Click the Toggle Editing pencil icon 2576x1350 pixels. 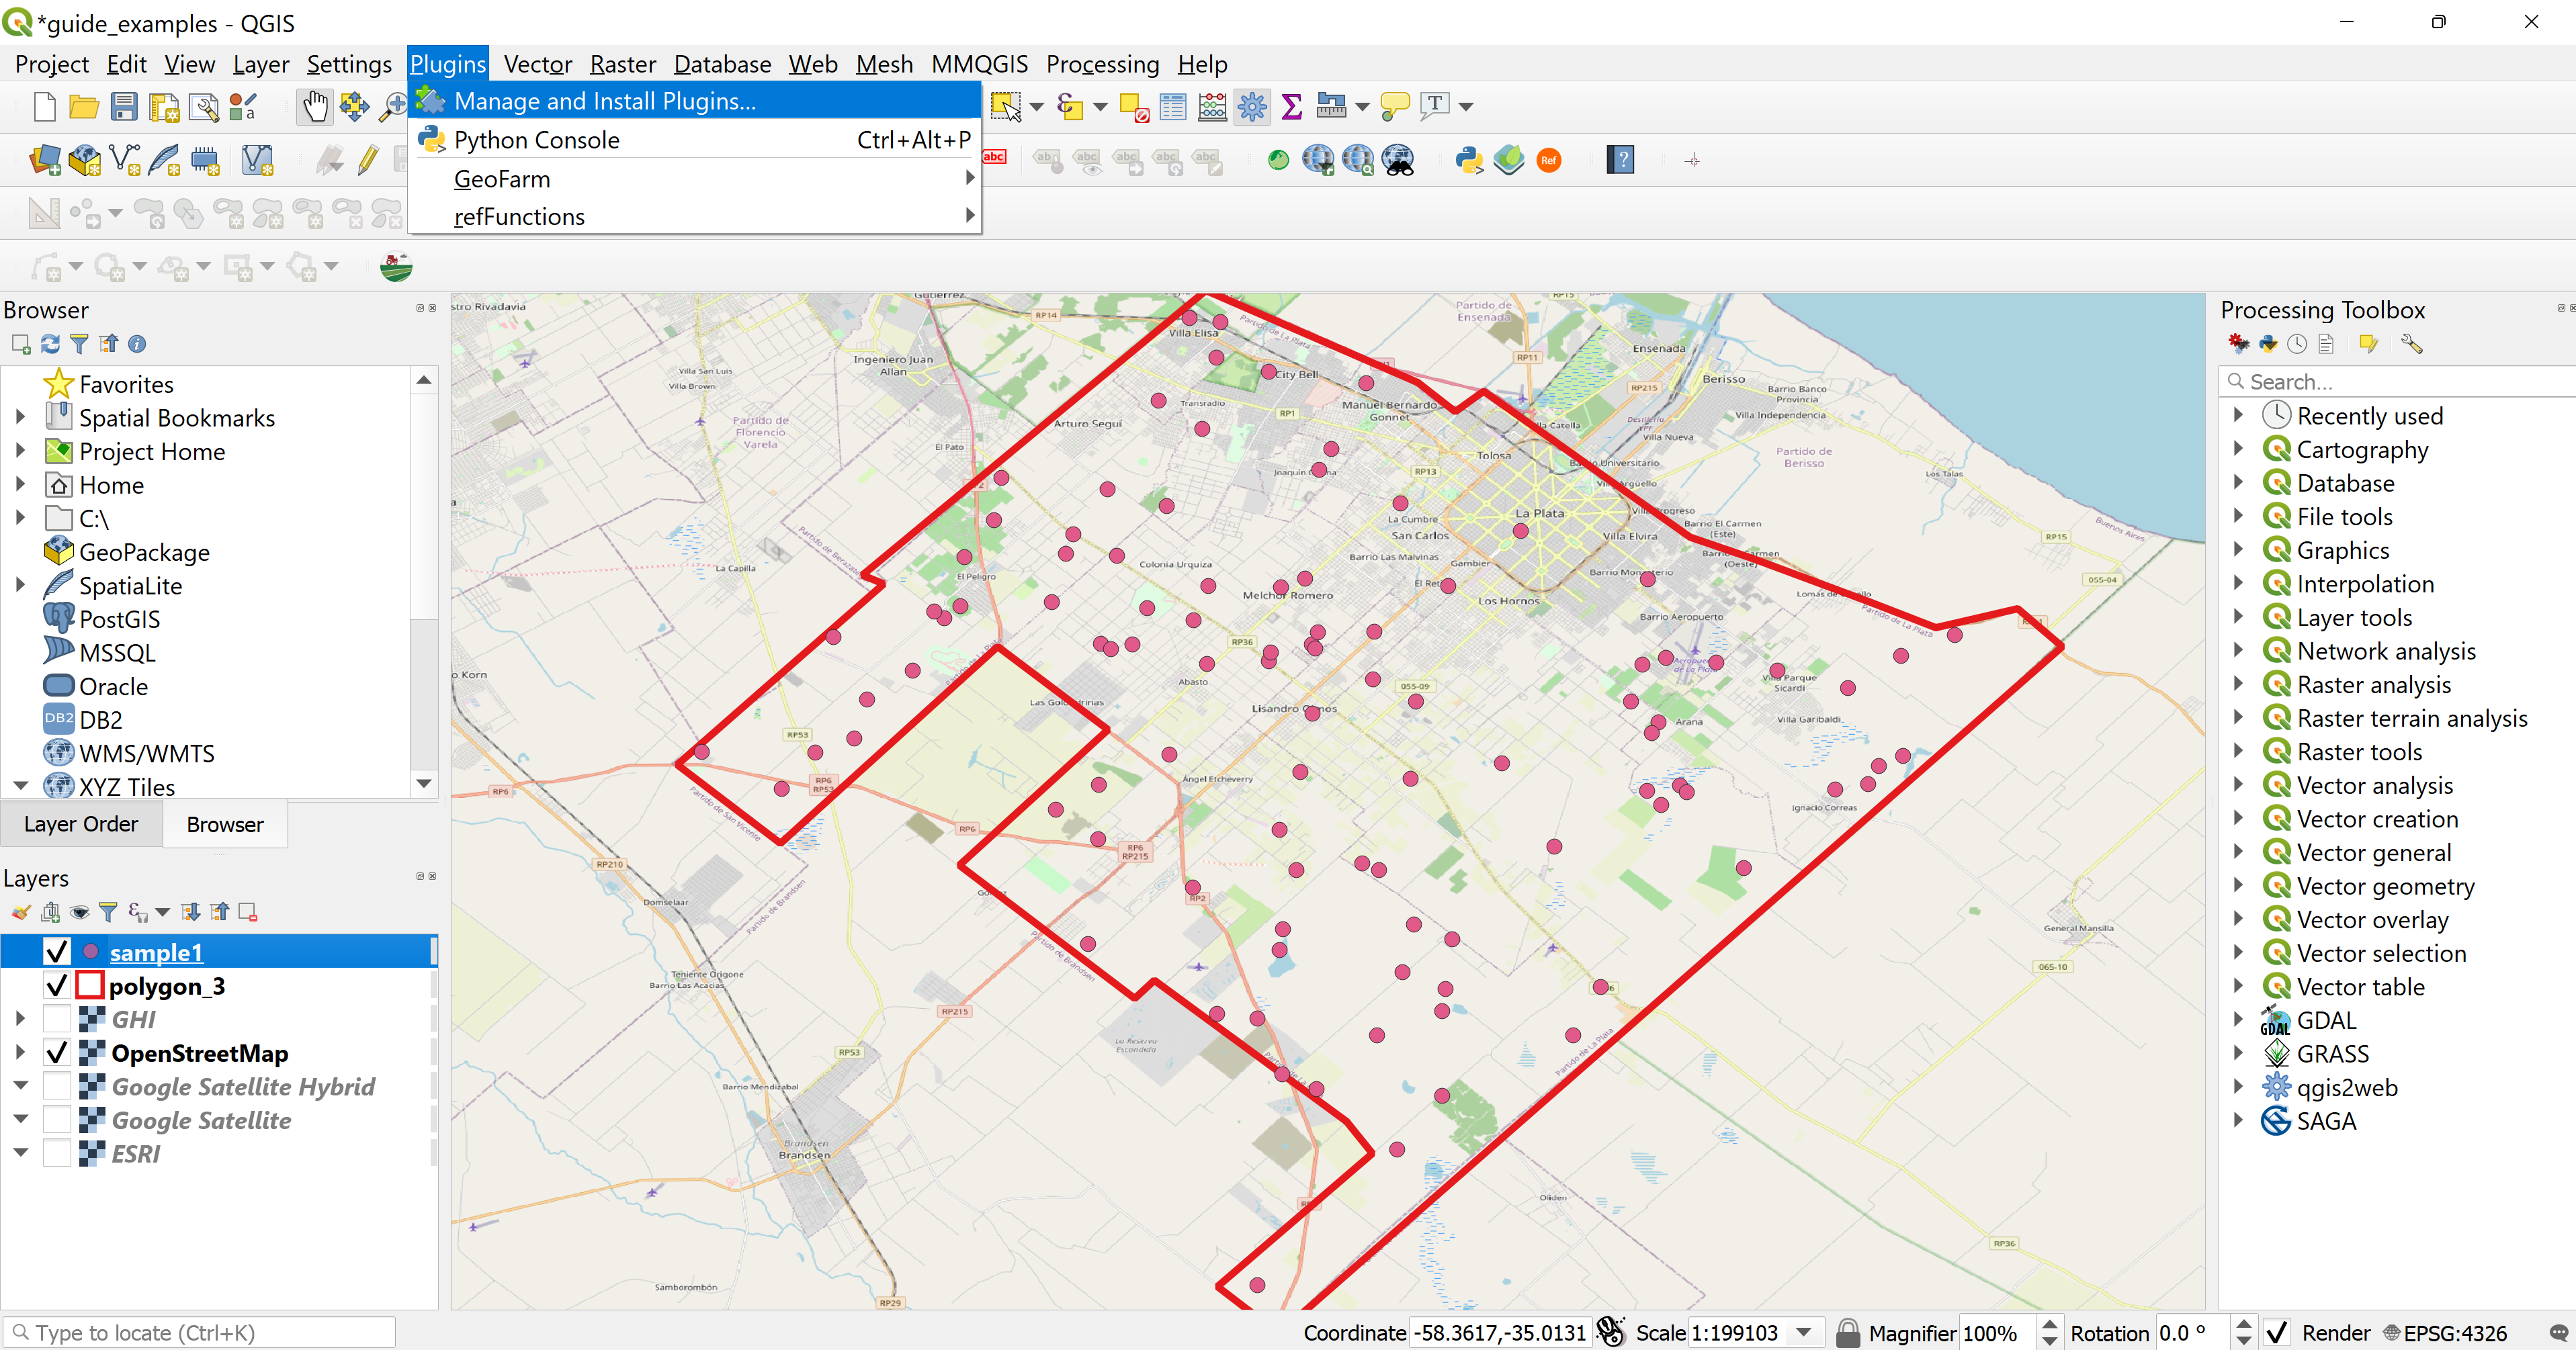(368, 160)
